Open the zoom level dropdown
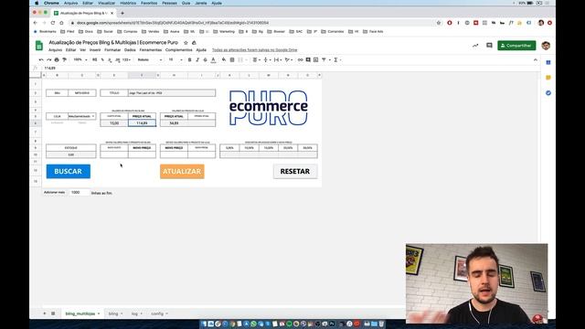 (80, 59)
